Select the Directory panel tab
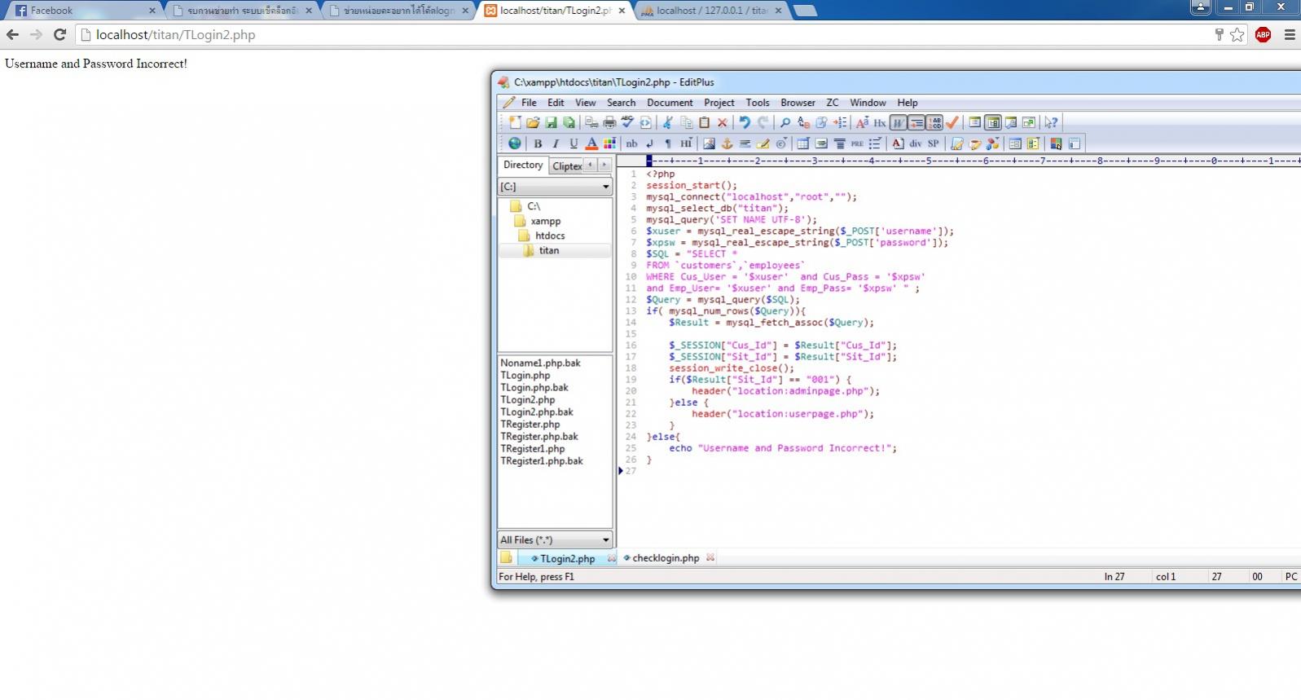Screen dimensions: 1301x700 [523, 165]
